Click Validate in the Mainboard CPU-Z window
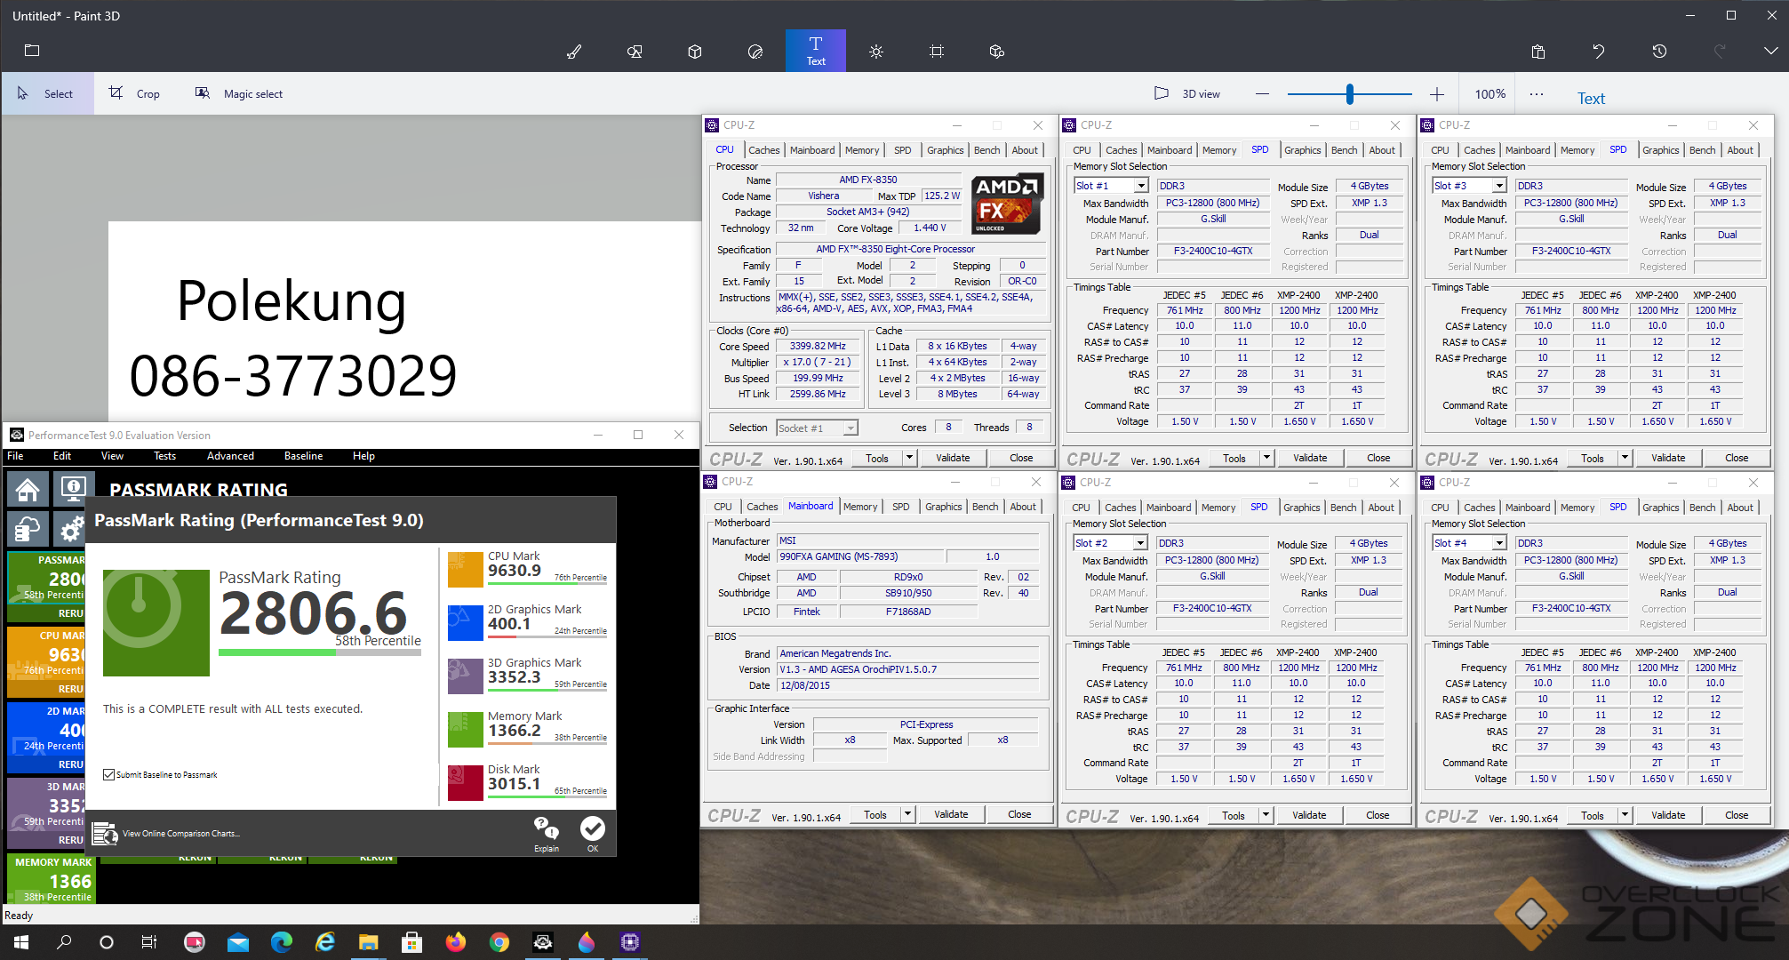This screenshot has height=960, width=1789. [x=951, y=814]
